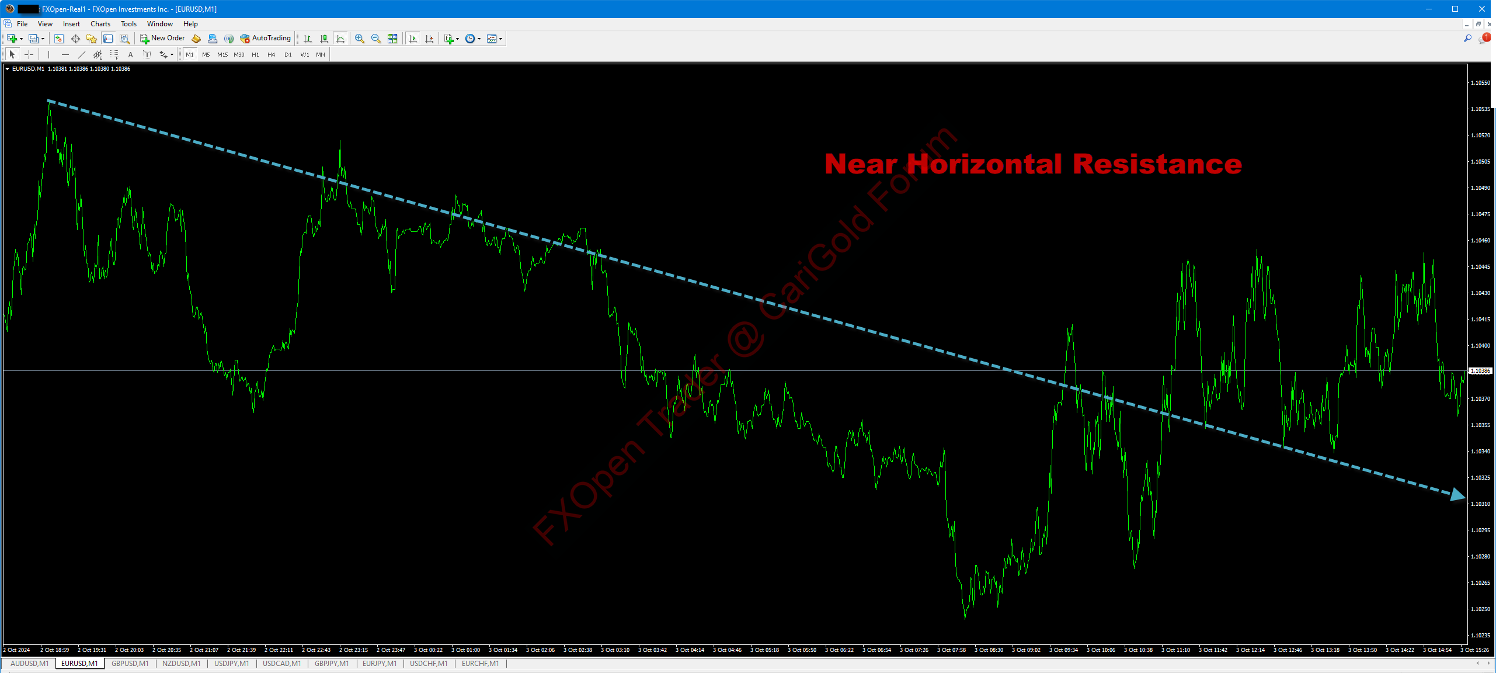Open MetaEditor with the yellow book icon

point(196,39)
